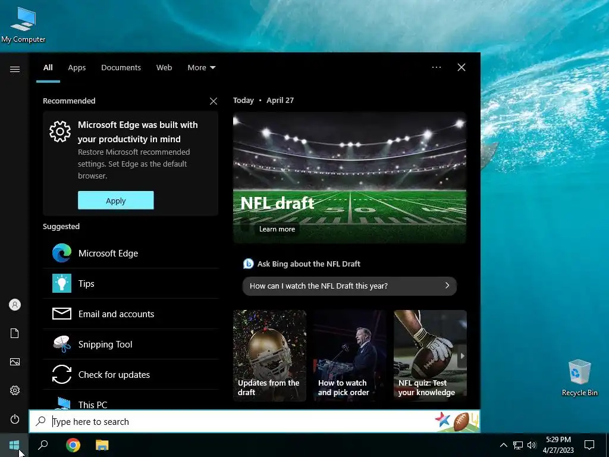Expand the More filter dropdown
The width and height of the screenshot is (609, 457).
click(201, 68)
